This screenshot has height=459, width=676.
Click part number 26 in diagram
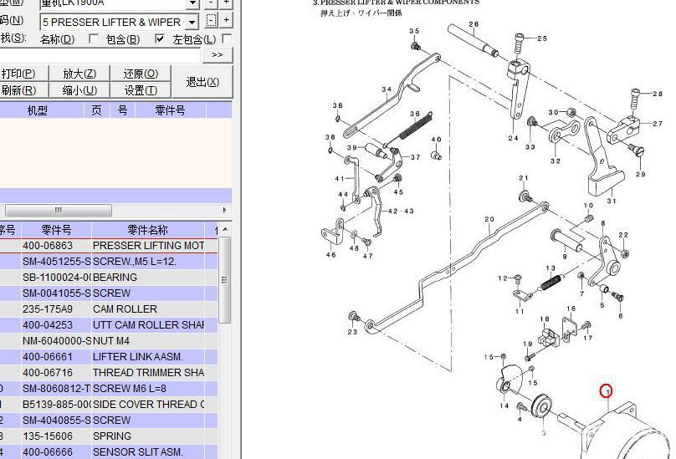(x=474, y=24)
